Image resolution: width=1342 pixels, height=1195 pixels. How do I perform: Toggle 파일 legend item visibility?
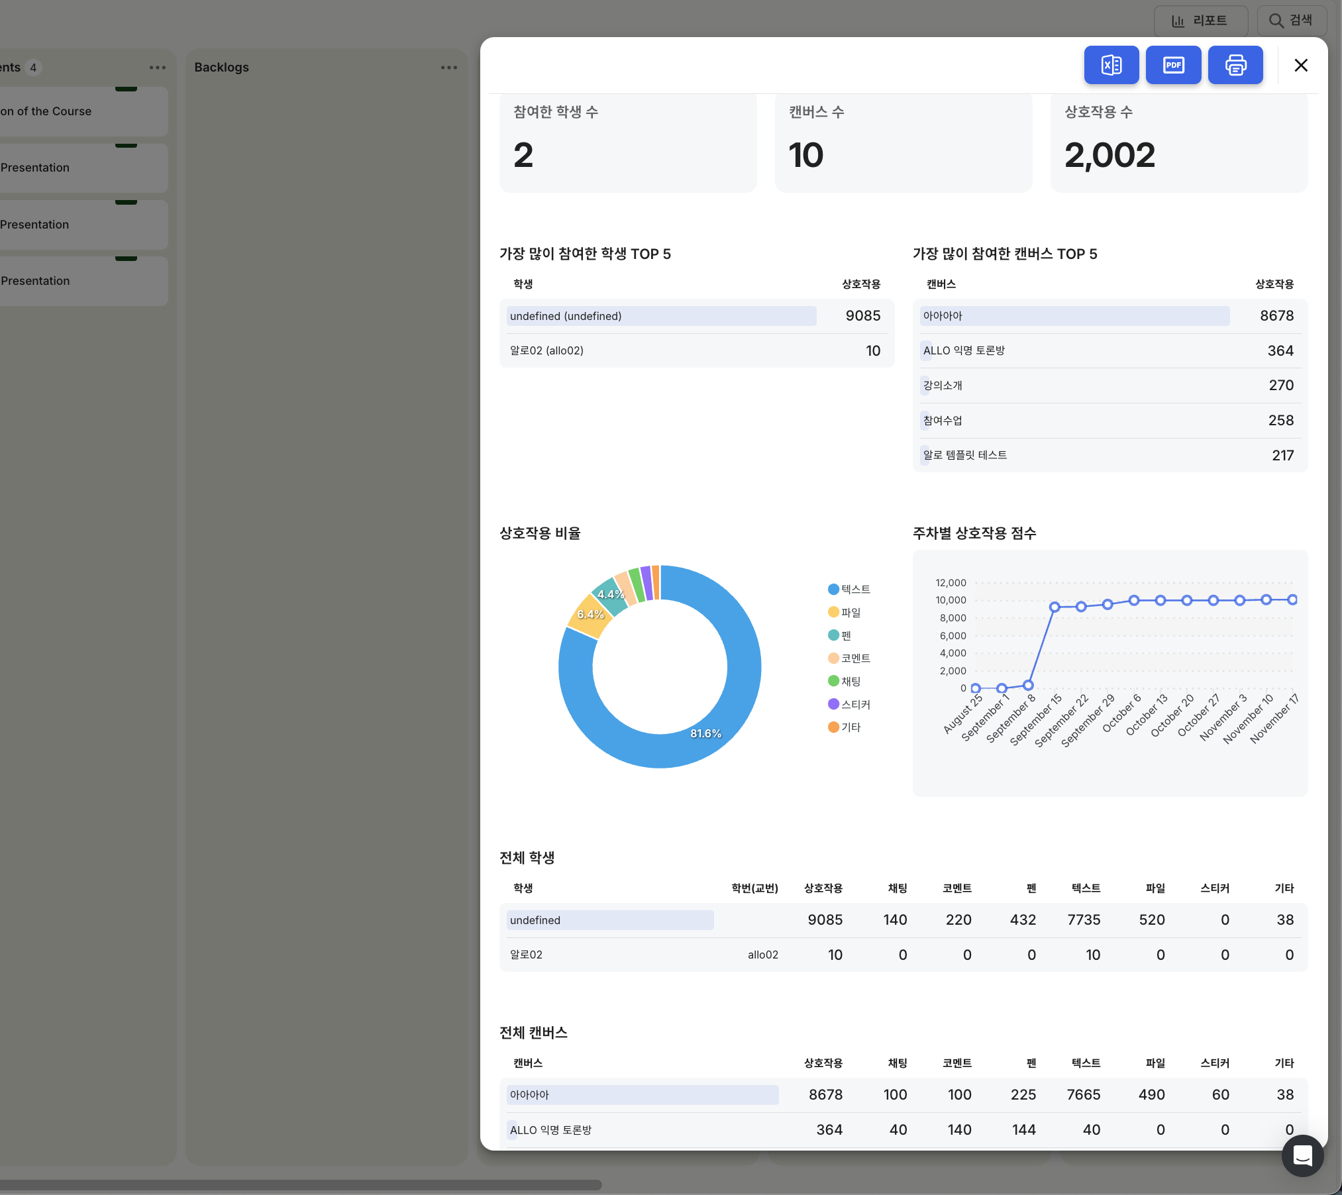pos(845,613)
